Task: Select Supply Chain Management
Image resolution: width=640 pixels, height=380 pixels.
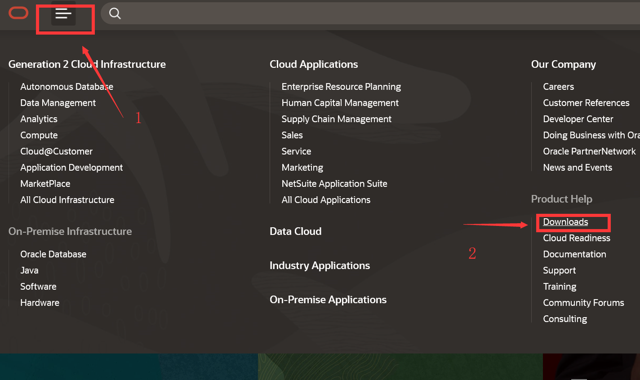Action: 336,119
